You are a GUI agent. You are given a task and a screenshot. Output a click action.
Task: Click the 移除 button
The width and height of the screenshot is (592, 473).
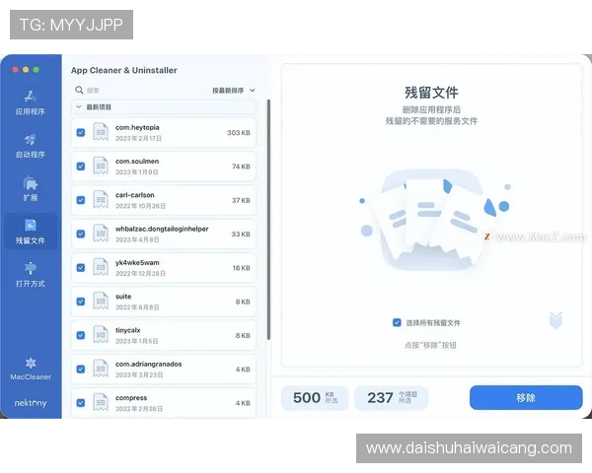coord(526,397)
